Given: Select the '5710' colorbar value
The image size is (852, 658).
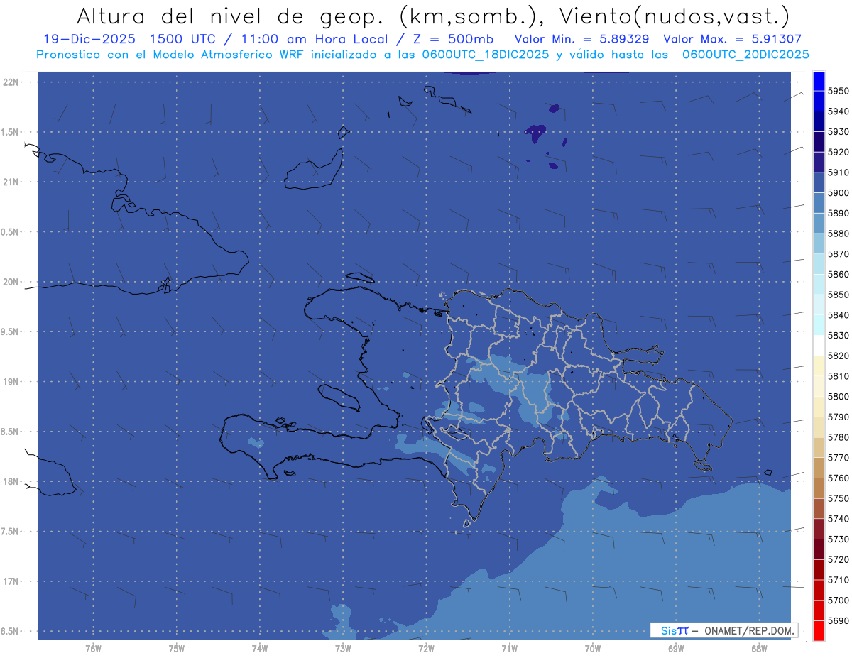Looking at the screenshot, I should (838, 580).
